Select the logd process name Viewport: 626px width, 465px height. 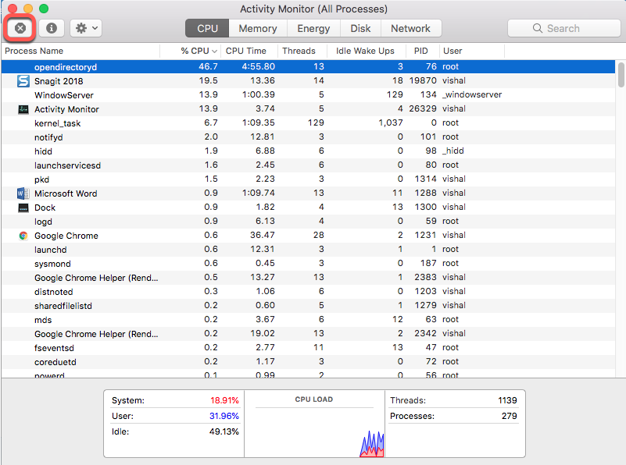pos(43,222)
